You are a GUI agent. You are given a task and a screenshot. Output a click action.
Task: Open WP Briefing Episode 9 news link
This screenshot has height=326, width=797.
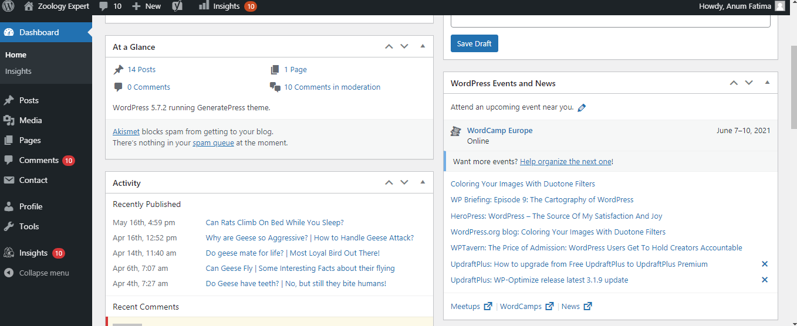coord(542,199)
